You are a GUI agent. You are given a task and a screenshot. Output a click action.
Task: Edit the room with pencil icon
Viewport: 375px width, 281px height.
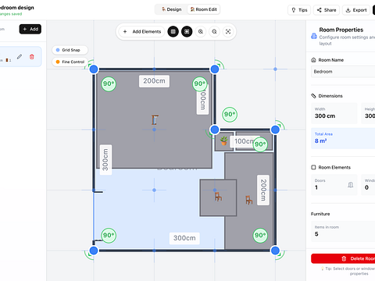point(20,57)
